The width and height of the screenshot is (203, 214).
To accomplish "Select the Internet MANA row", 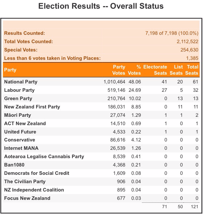I will [101, 148].
